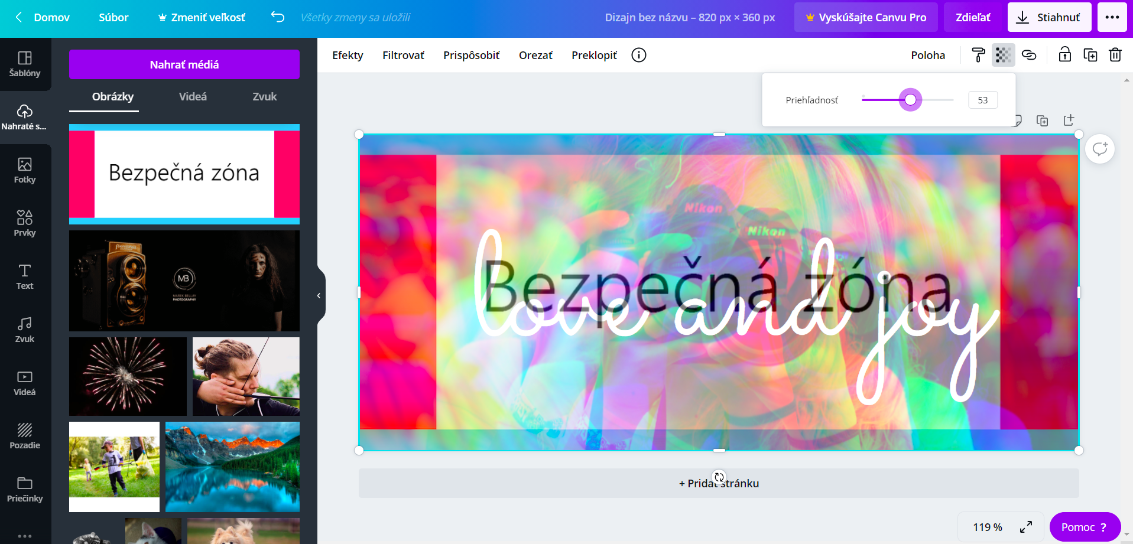Add a new page icon above canvas
Image resolution: width=1133 pixels, height=544 pixels.
pyautogui.click(x=1069, y=120)
